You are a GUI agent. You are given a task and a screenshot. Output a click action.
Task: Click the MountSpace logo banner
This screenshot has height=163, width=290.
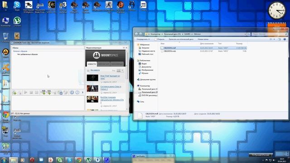106,55
